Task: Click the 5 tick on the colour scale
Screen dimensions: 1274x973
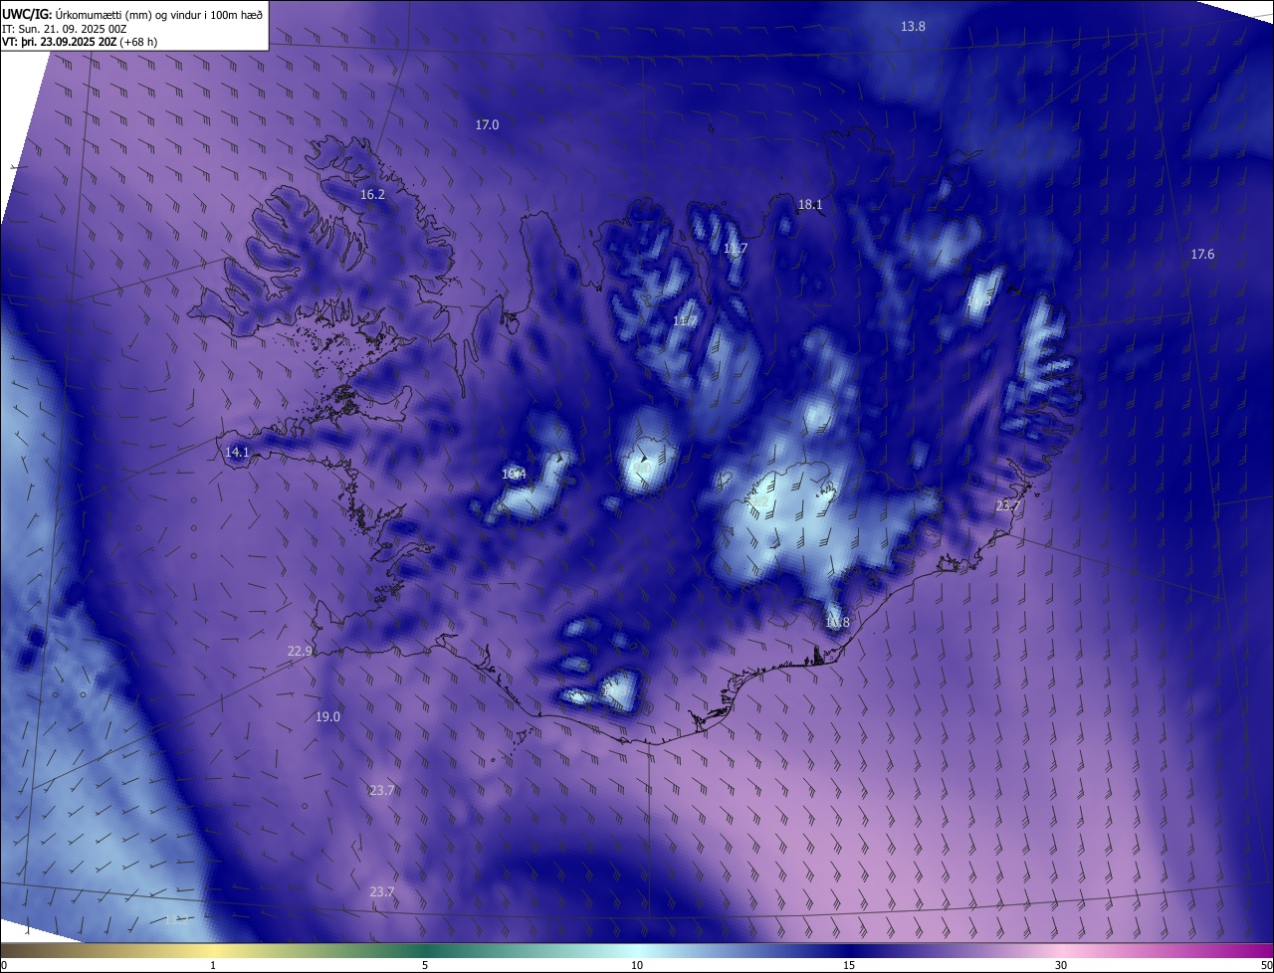Action: click(x=425, y=965)
